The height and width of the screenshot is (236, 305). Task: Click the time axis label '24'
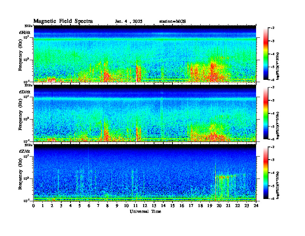click(x=256, y=206)
